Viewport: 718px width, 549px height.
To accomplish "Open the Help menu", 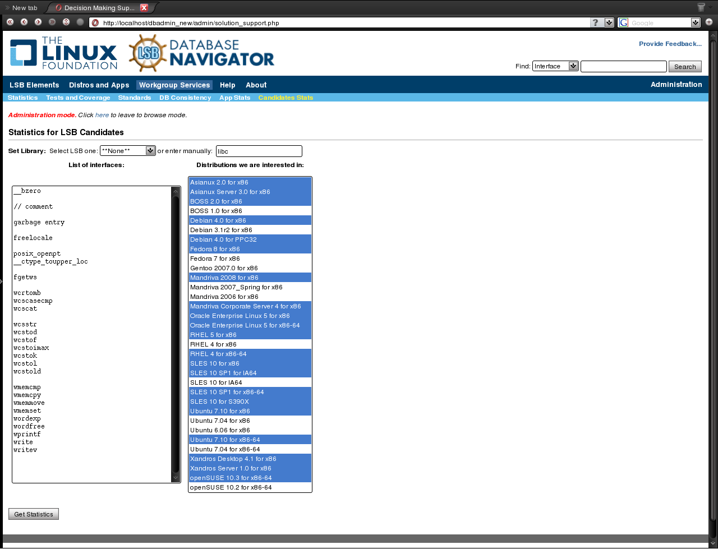I will 228,85.
